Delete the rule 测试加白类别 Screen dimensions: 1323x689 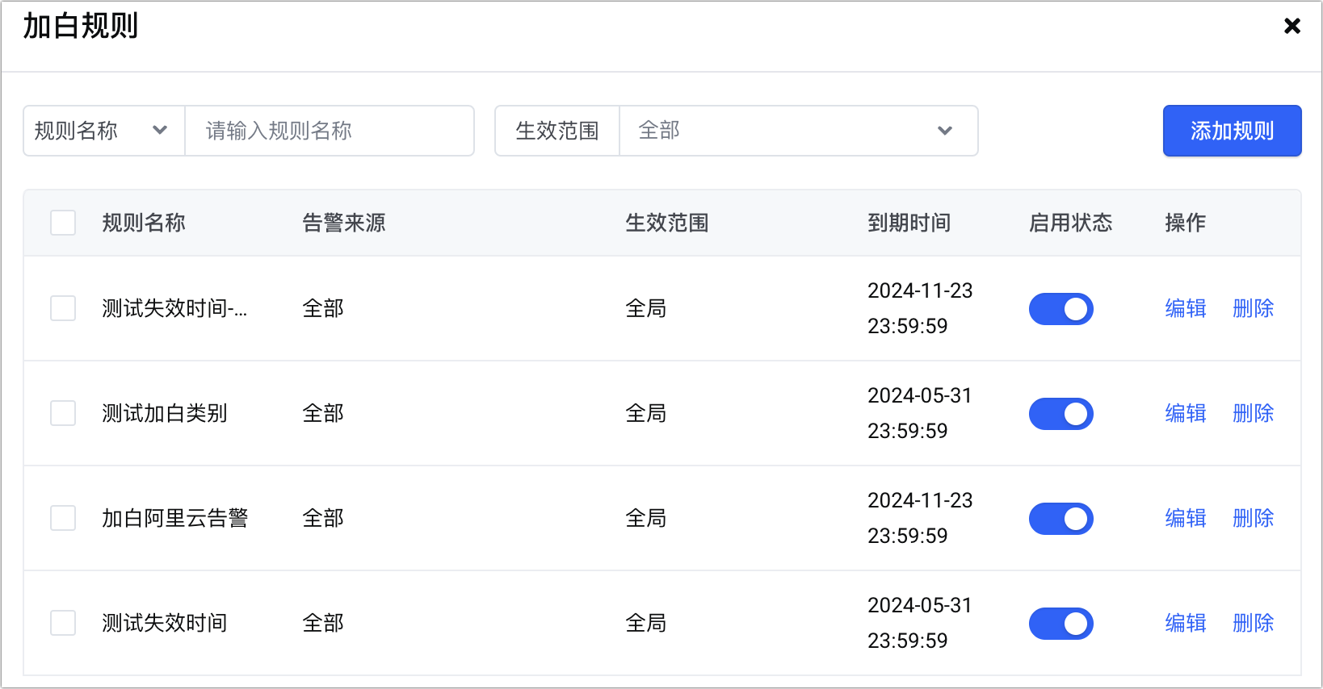pyautogui.click(x=1254, y=413)
